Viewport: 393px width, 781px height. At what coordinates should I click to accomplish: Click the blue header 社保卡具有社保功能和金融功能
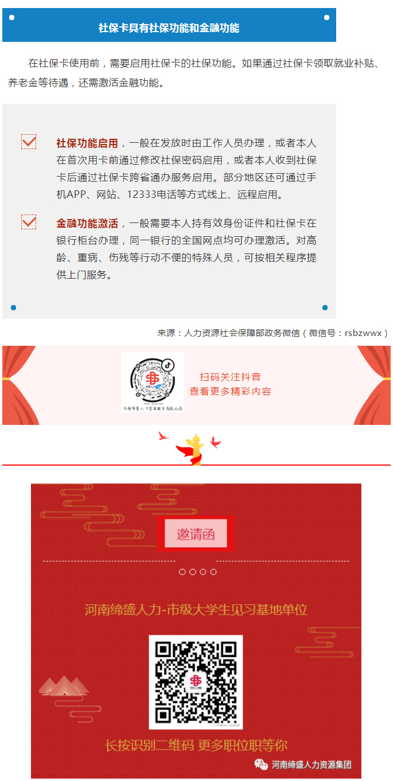coord(169,26)
